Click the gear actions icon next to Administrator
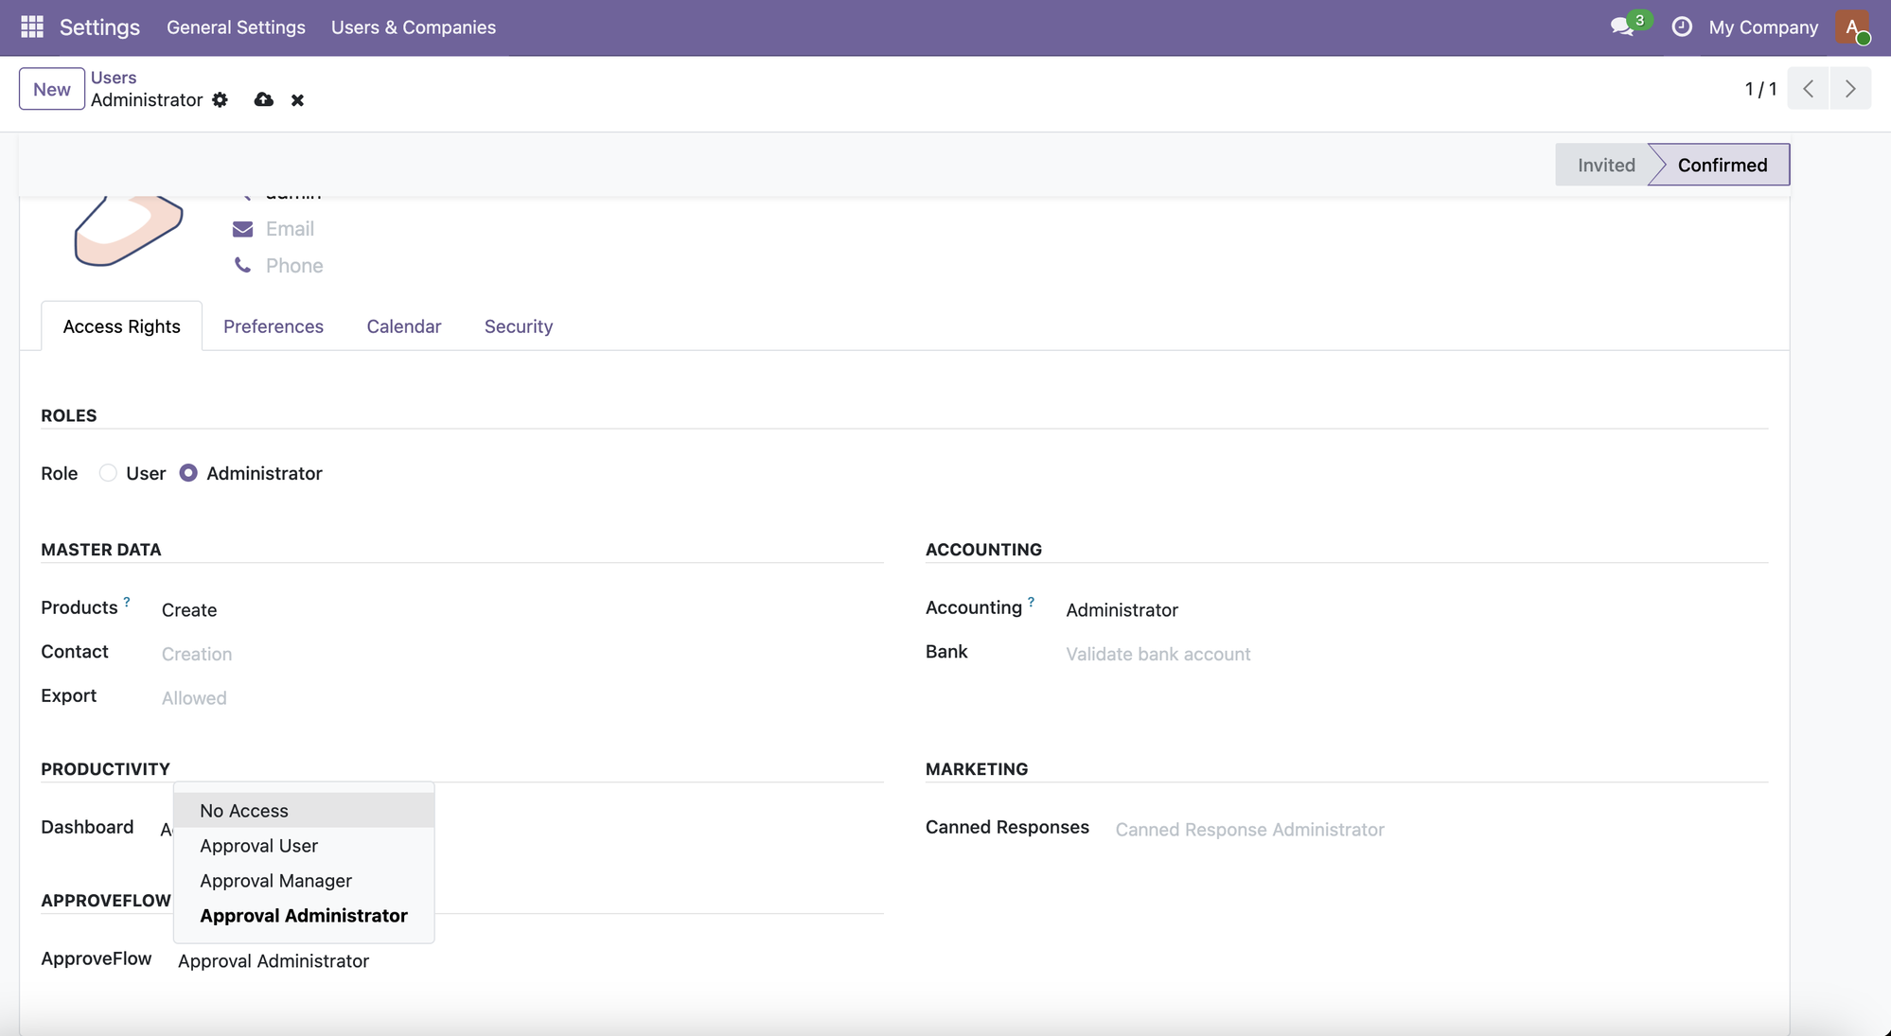This screenshot has width=1891, height=1036. coord(221,100)
